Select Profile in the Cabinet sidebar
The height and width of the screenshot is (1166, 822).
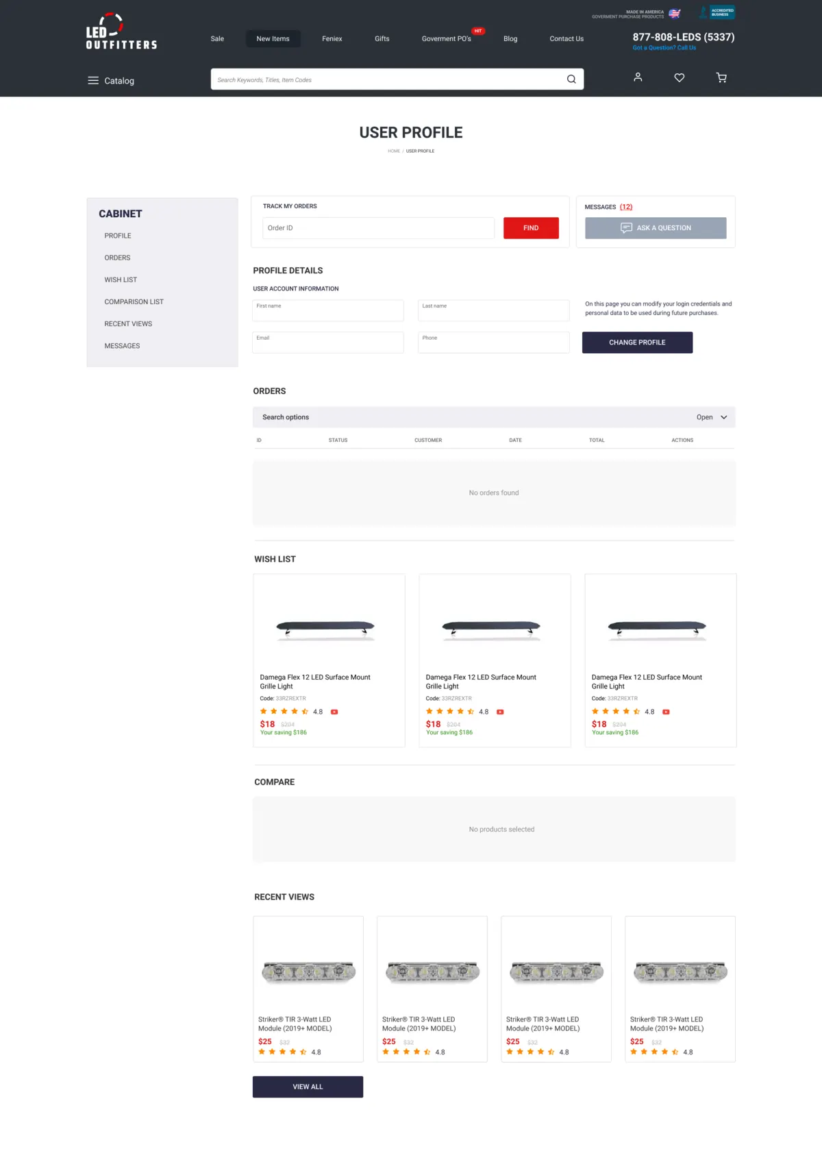click(118, 236)
